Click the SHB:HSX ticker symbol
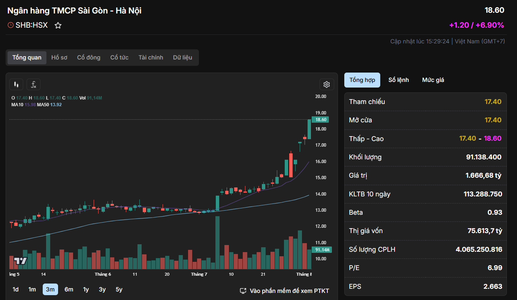This screenshot has height=300, width=517. coord(31,25)
